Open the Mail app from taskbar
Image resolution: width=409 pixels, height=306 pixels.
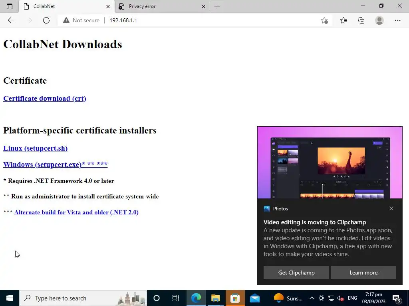click(x=254, y=298)
